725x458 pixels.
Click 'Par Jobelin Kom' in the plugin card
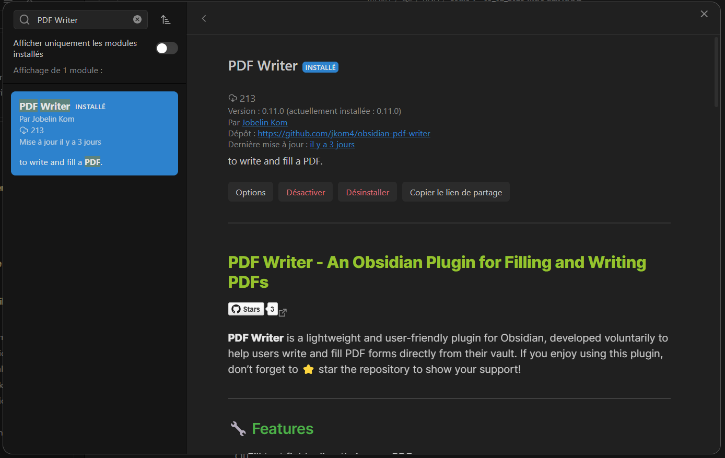point(47,119)
